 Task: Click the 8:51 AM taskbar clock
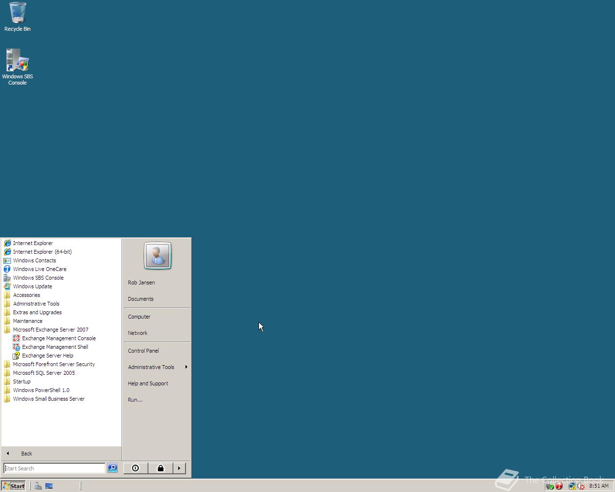point(599,486)
